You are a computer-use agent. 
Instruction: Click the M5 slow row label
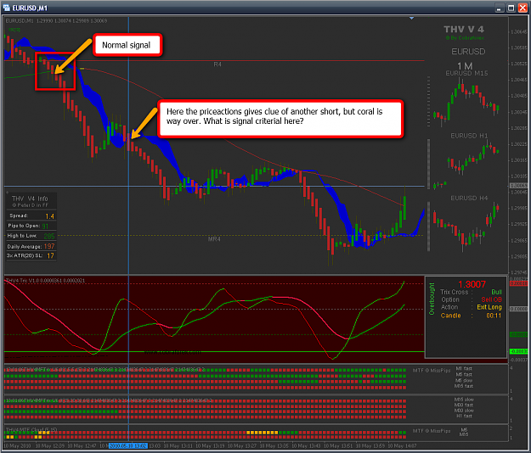point(464,380)
